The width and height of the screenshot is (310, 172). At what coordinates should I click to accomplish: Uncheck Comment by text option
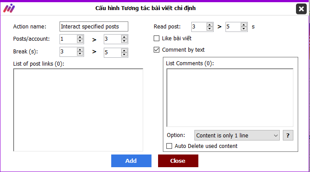[x=157, y=49]
